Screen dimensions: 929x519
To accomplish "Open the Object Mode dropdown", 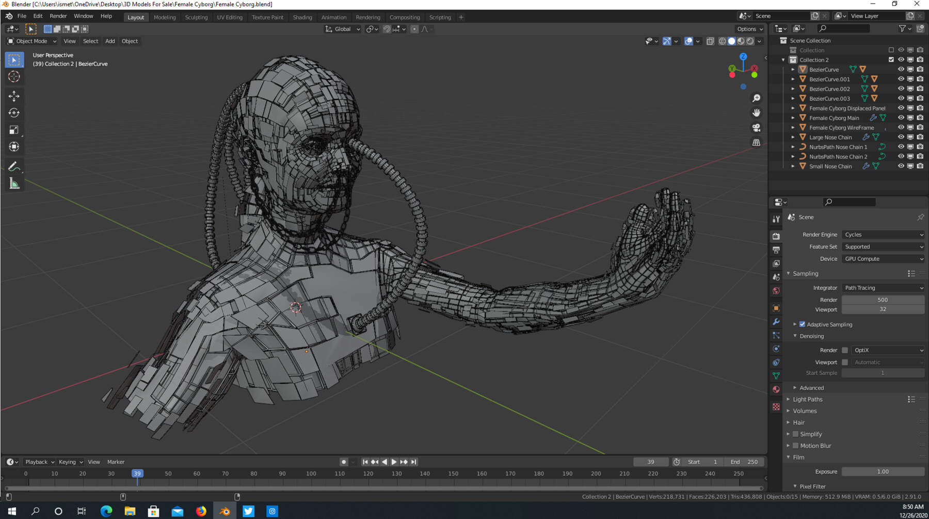I will pos(32,41).
